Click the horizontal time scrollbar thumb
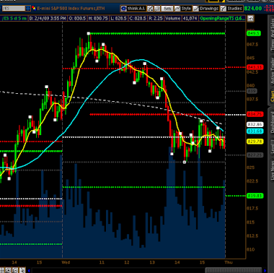 (233, 270)
